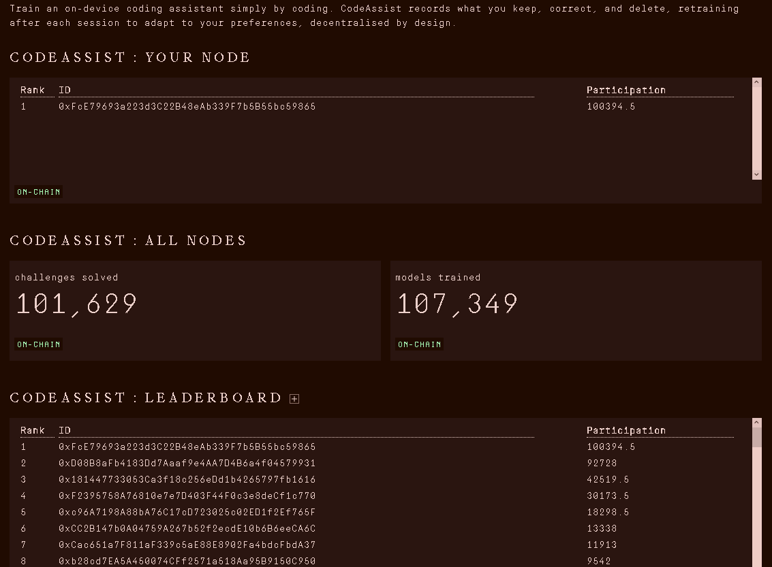Click participation value 18298.5
Image resolution: width=772 pixels, height=567 pixels.
tap(608, 512)
